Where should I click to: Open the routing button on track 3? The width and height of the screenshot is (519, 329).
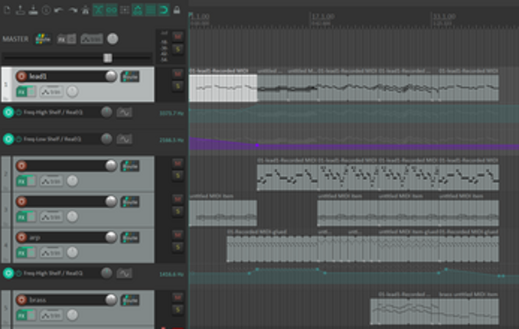(130, 201)
